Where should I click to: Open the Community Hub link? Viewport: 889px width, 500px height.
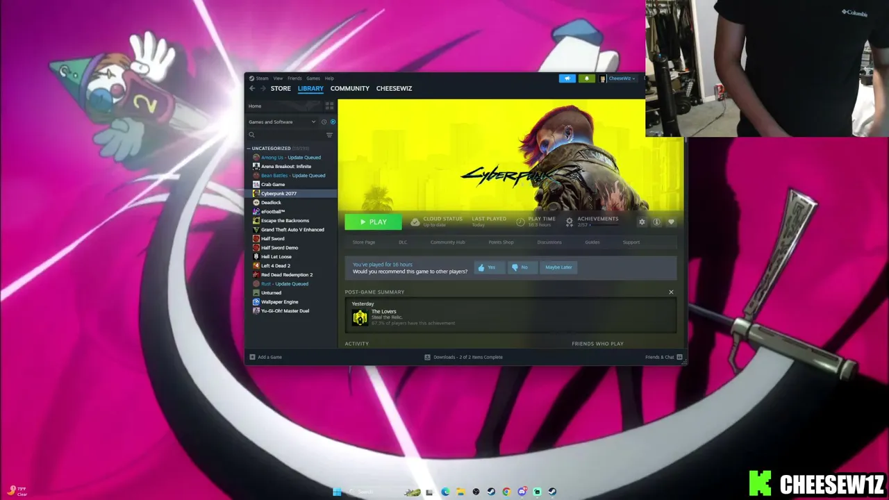[x=447, y=242]
